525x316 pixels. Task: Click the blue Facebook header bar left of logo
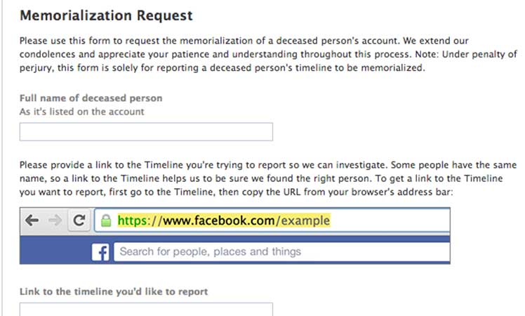(55, 251)
